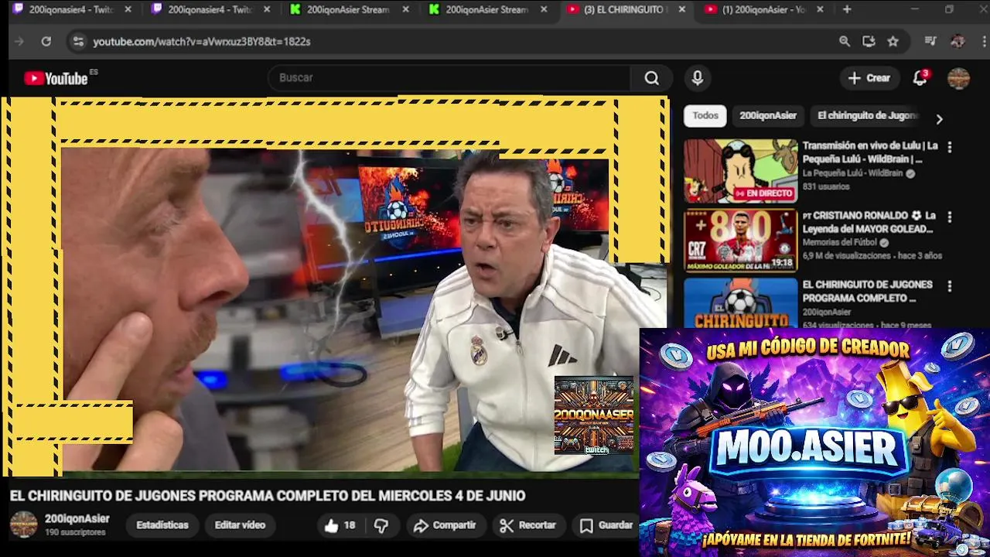Image resolution: width=990 pixels, height=557 pixels.
Task: Close the first 200iqonasier4 Twitch tab
Action: (x=128, y=9)
